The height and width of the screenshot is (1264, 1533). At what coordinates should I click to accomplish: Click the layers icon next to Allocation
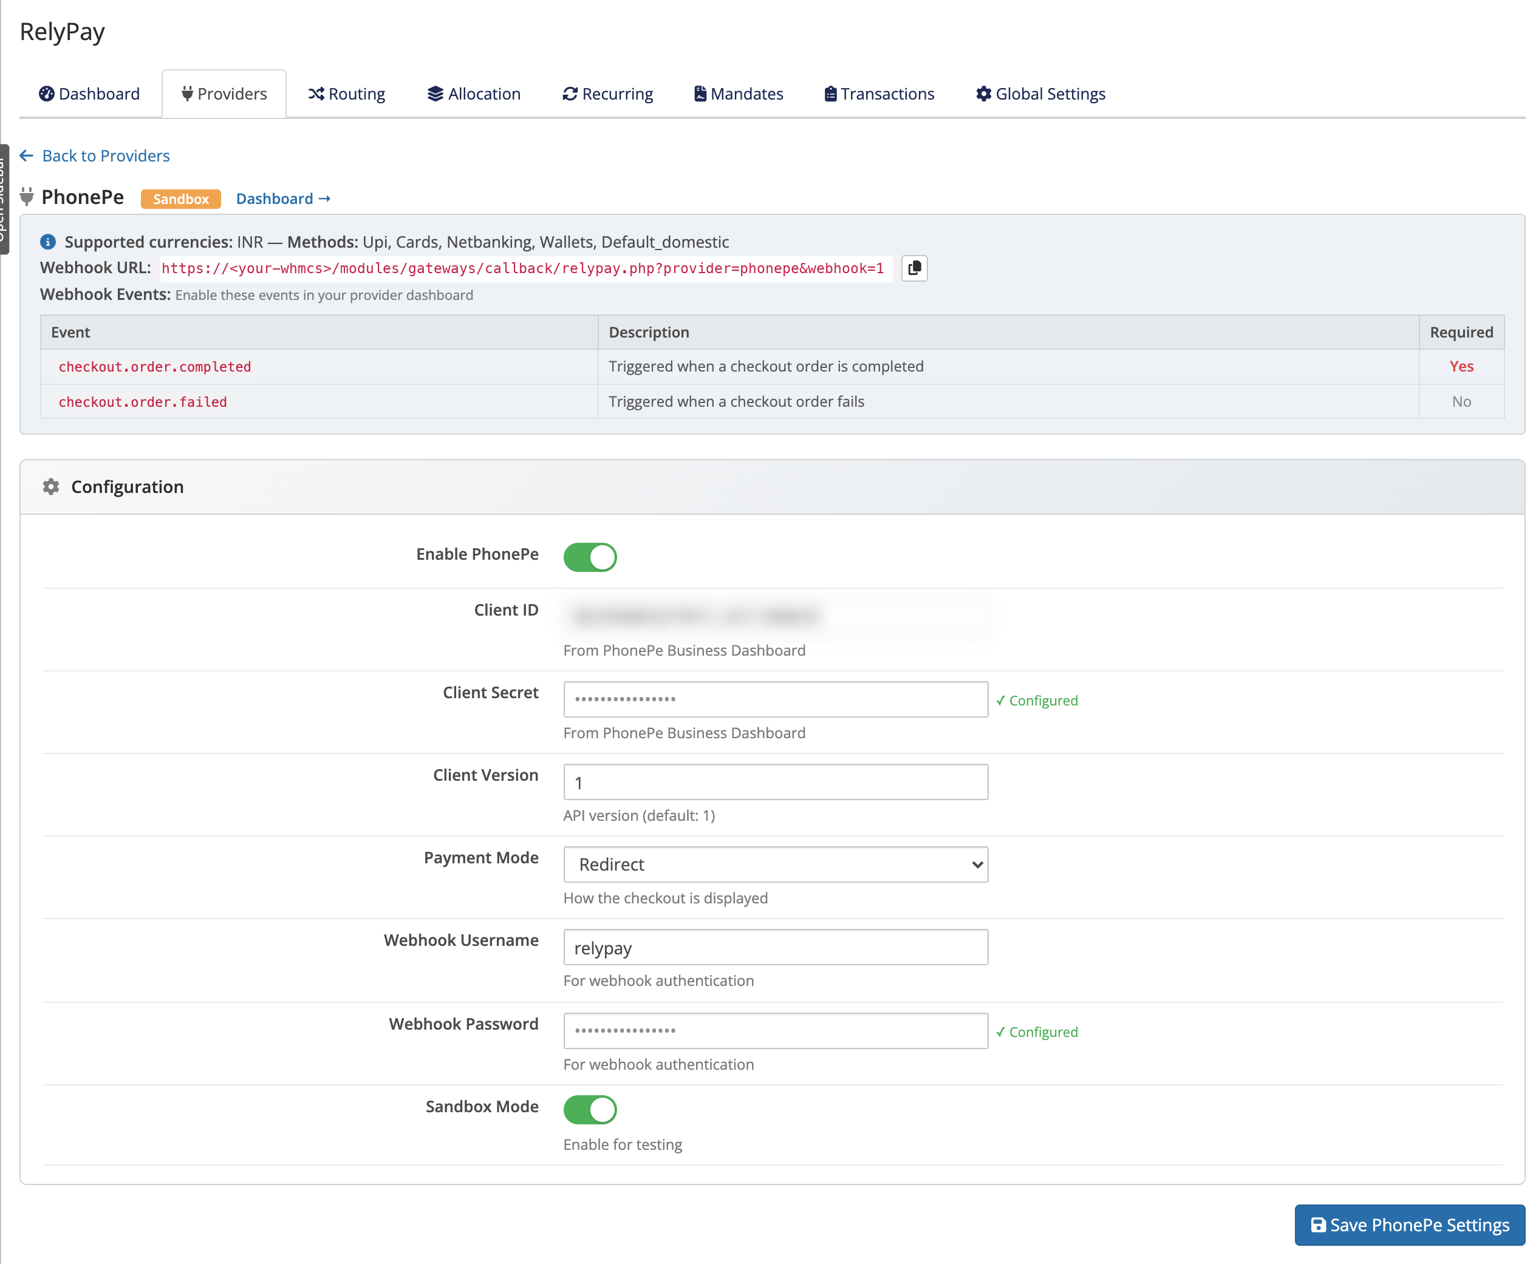[435, 94]
